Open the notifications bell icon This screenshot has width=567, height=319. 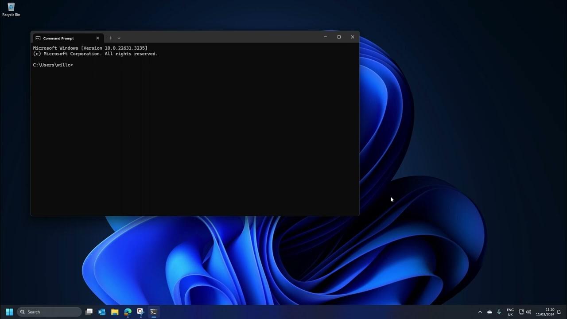click(559, 312)
